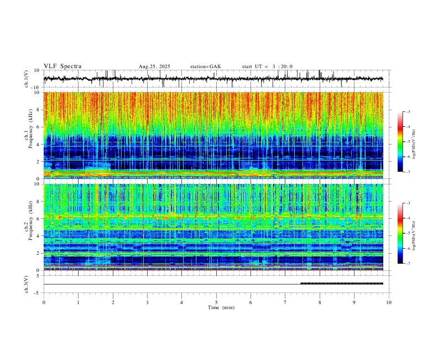This screenshot has width=438, height=339.
Task: Click the time axis tick label '8'
Action: pos(320,302)
